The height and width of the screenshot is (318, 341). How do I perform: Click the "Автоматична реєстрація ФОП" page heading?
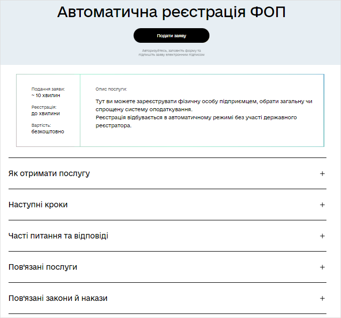pos(171,13)
